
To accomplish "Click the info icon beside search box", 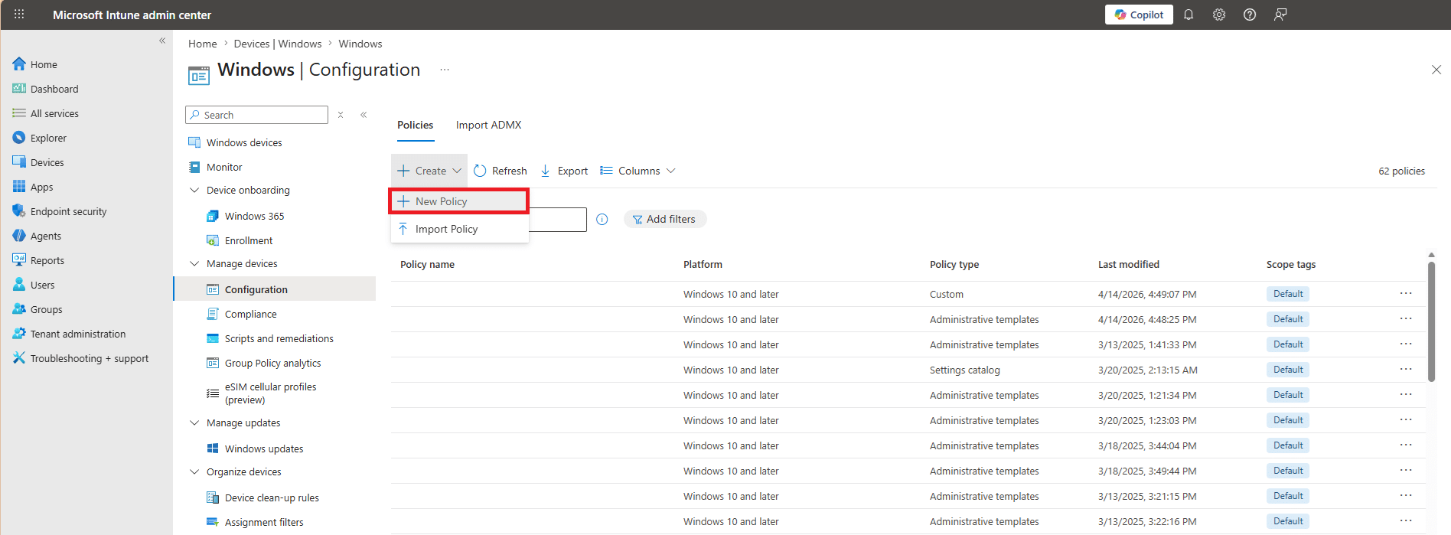I will (x=602, y=220).
